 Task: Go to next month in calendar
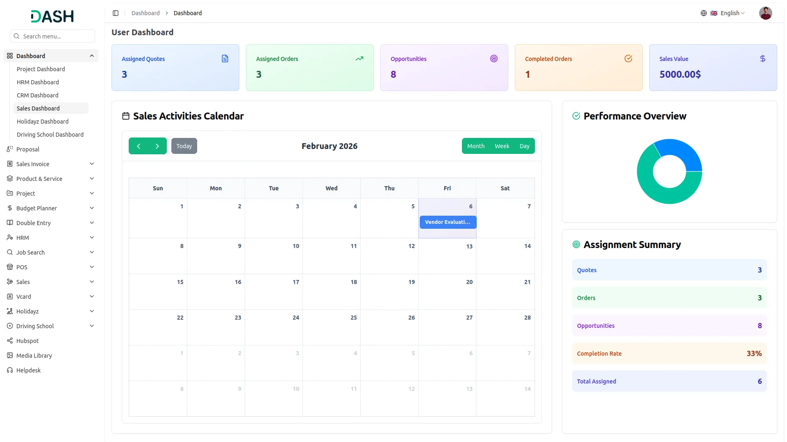[157, 146]
